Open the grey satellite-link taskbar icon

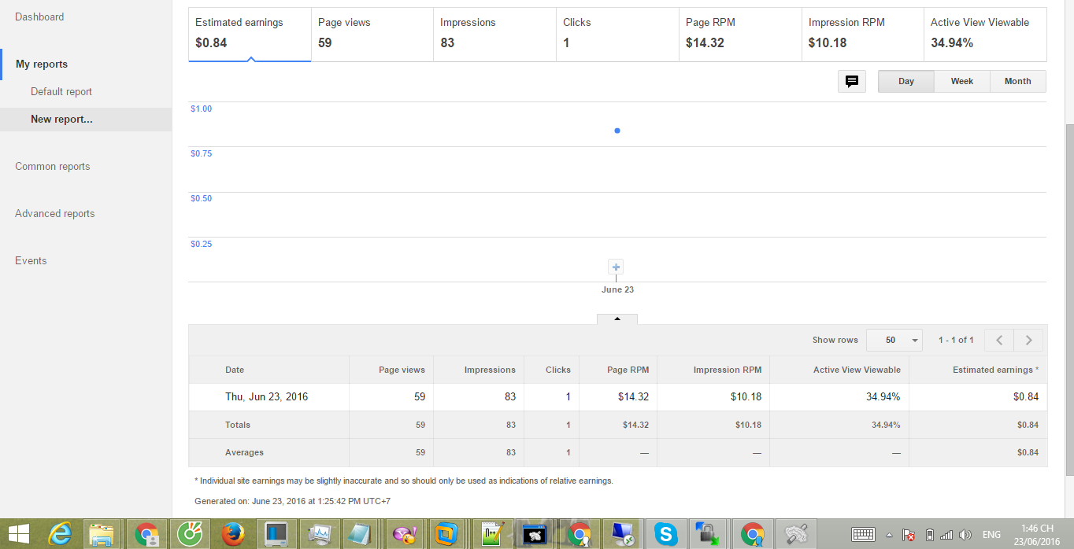click(x=796, y=535)
